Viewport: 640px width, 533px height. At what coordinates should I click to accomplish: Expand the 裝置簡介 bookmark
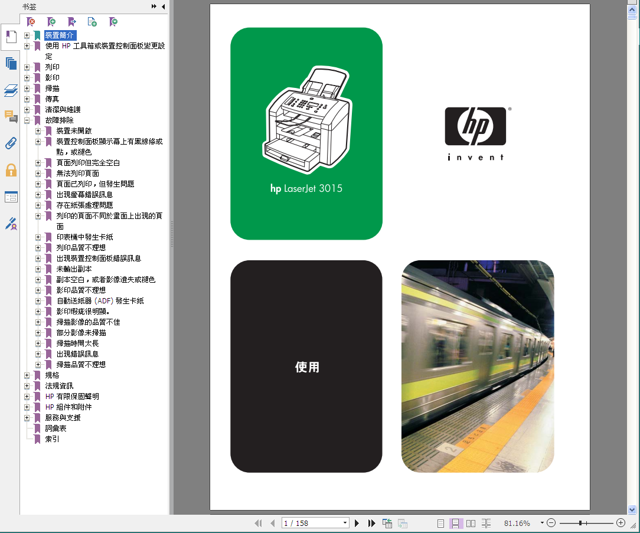click(x=27, y=35)
